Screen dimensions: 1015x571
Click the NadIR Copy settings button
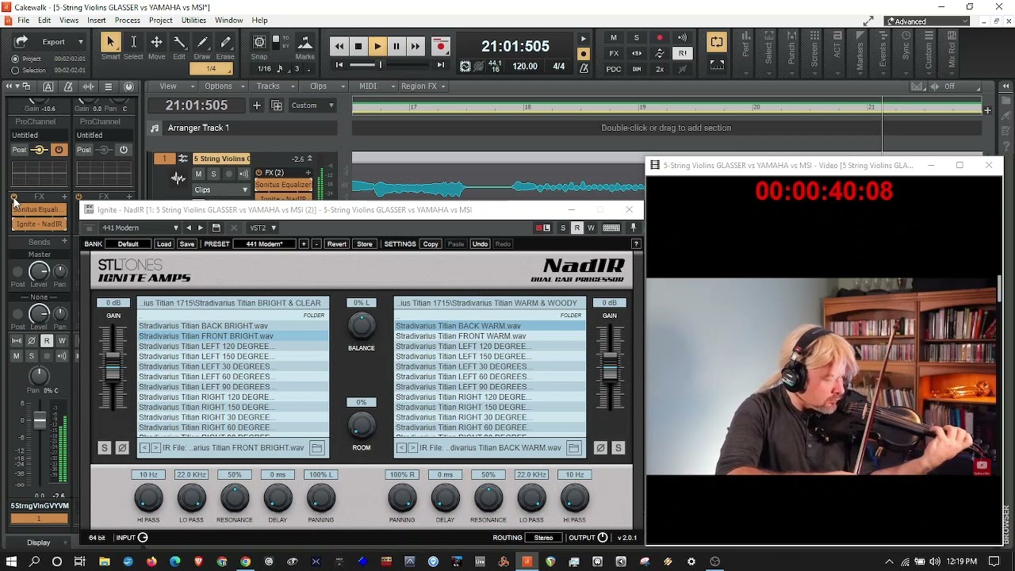coord(431,244)
